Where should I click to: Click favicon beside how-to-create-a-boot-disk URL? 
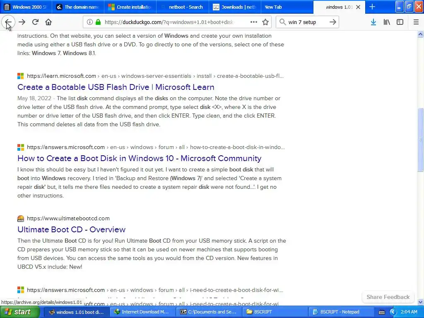click(x=21, y=147)
